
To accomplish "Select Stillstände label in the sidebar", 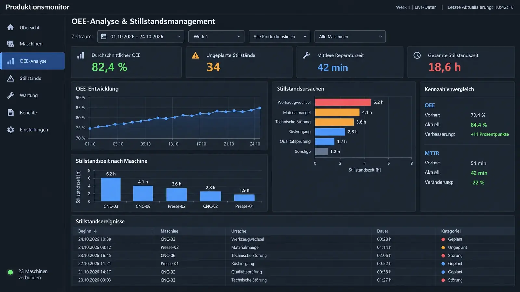I will point(31,78).
